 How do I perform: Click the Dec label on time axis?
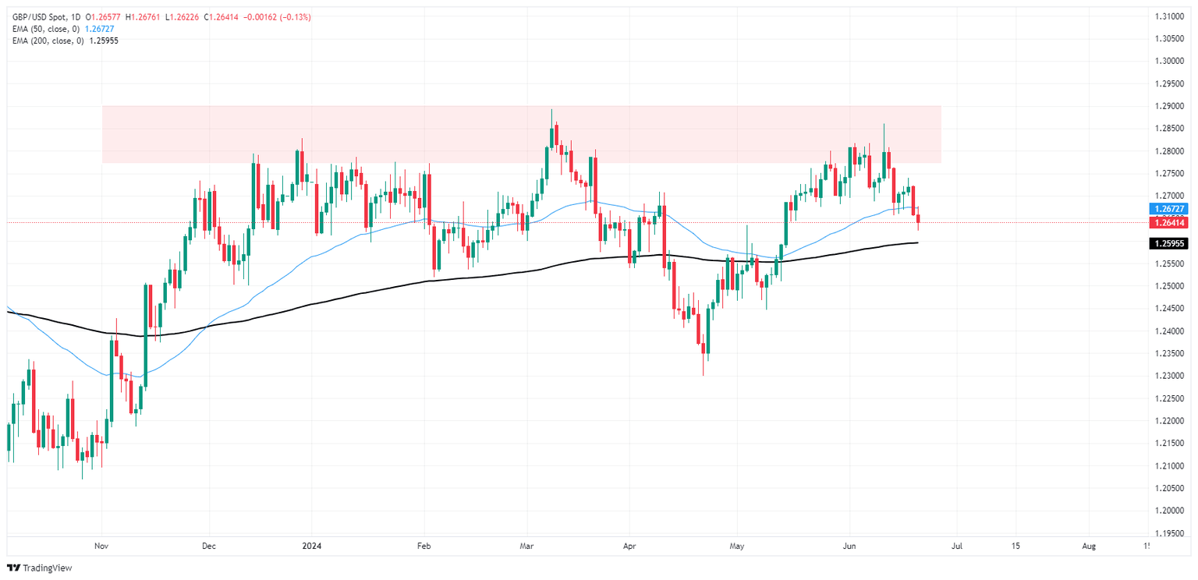pyautogui.click(x=207, y=546)
